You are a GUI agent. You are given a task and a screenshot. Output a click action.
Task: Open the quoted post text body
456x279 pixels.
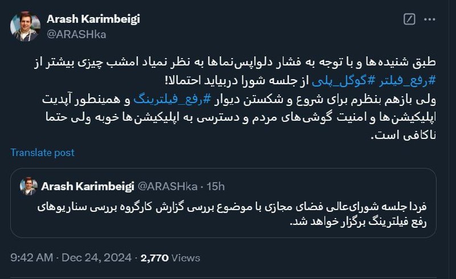tap(232, 214)
